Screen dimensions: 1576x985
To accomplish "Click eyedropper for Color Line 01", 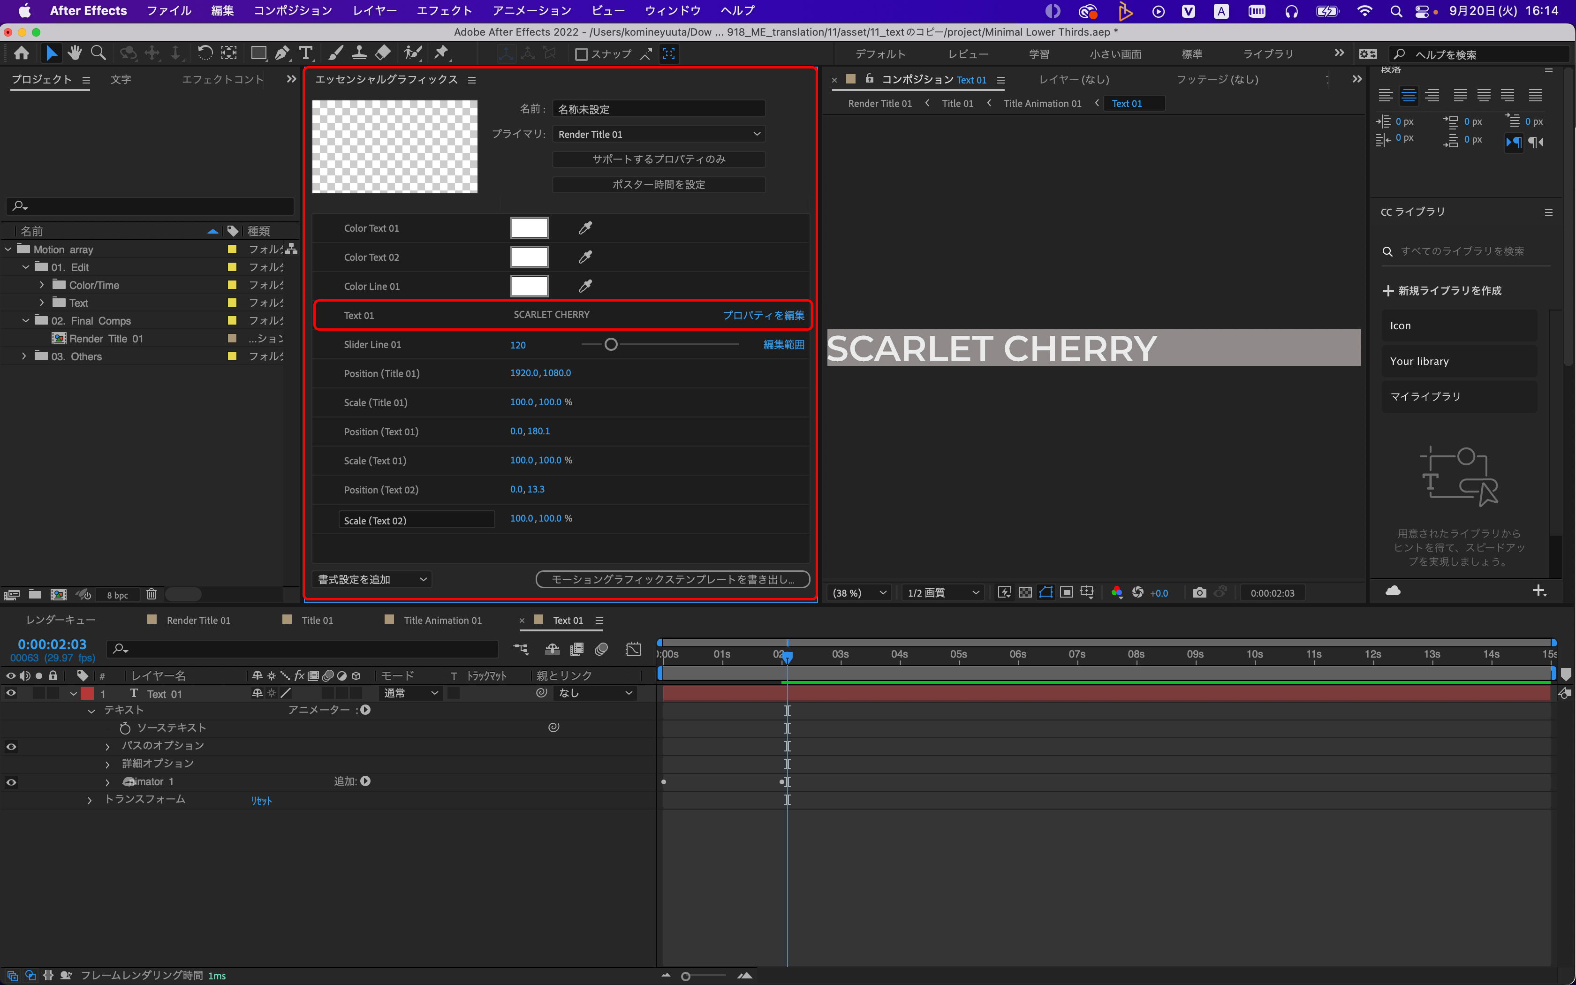I will click(585, 286).
